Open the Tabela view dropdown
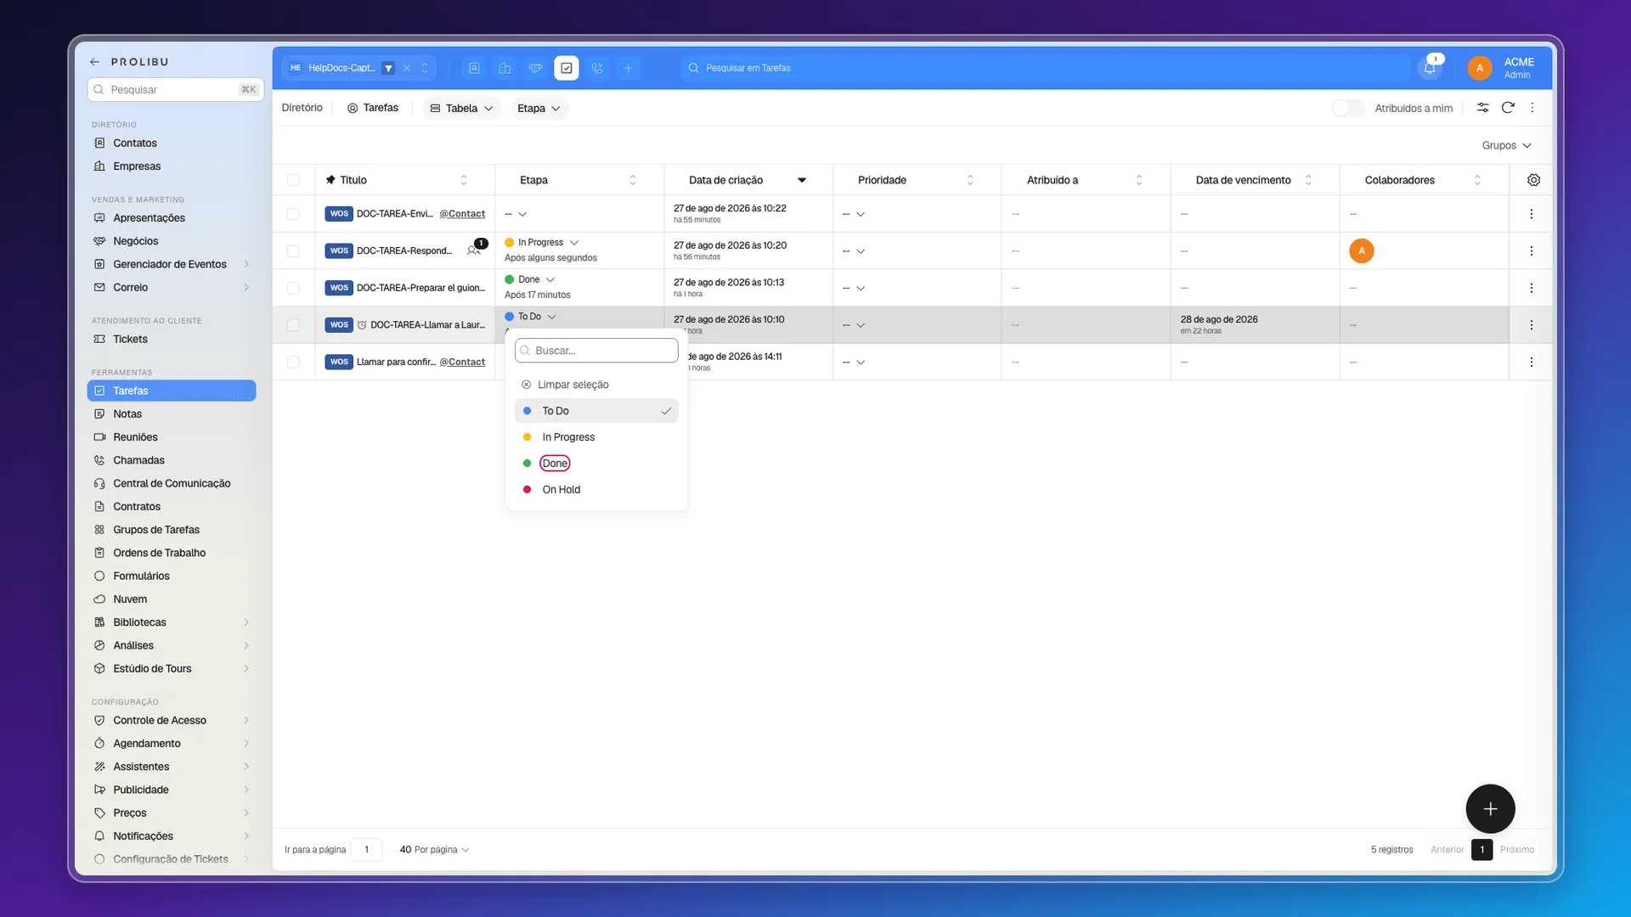The image size is (1631, 917). (x=461, y=108)
